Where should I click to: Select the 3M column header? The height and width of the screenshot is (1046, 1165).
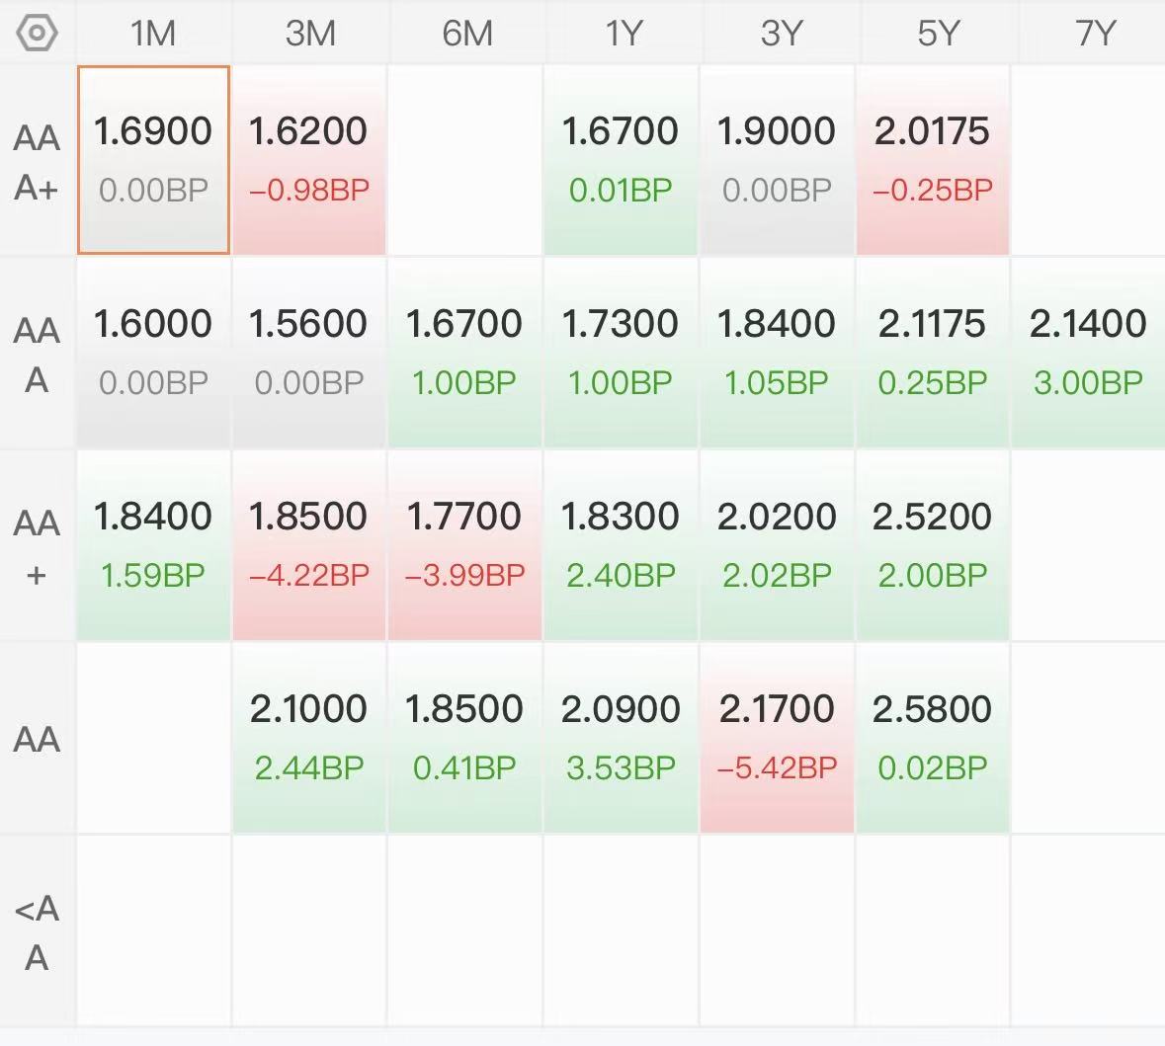(x=309, y=34)
